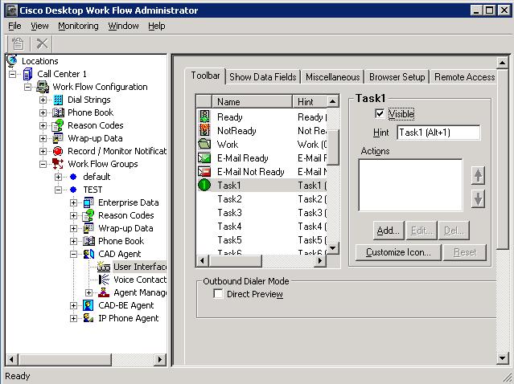Click the Name column header
This screenshot has height=384, width=514.
(x=252, y=102)
